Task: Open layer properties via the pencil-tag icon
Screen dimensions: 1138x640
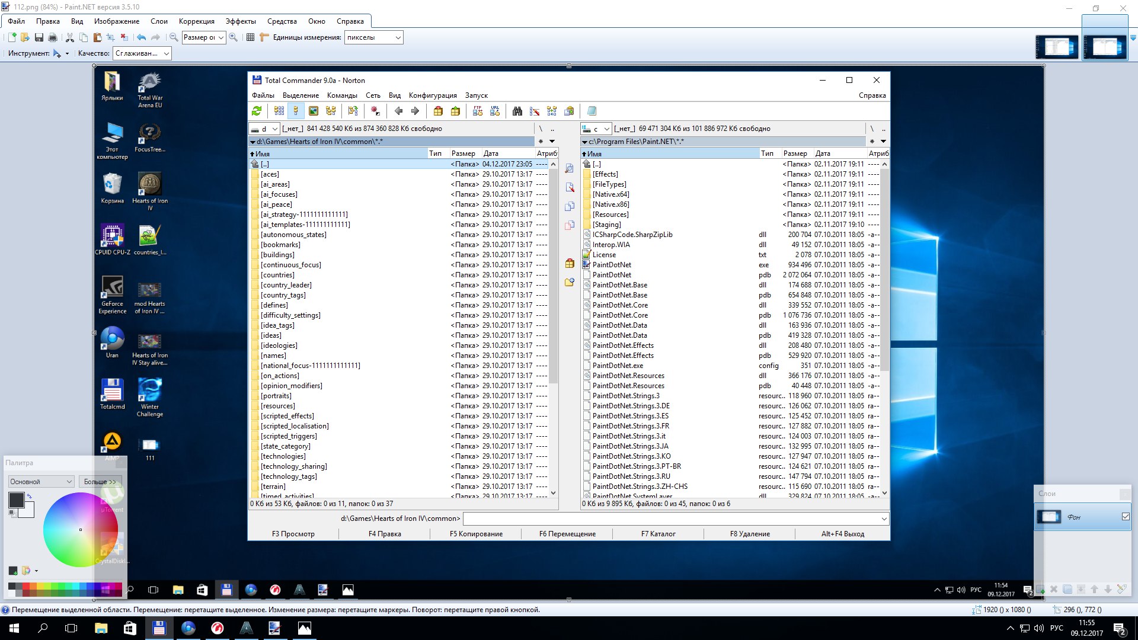Action: click(x=1121, y=589)
